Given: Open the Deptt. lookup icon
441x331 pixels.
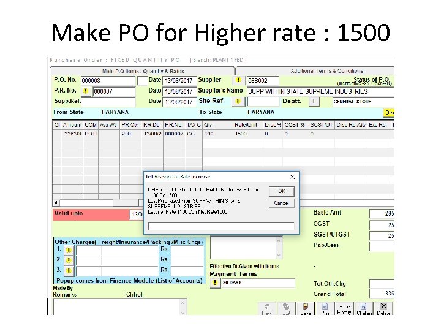Looking at the screenshot, I should [314, 102].
